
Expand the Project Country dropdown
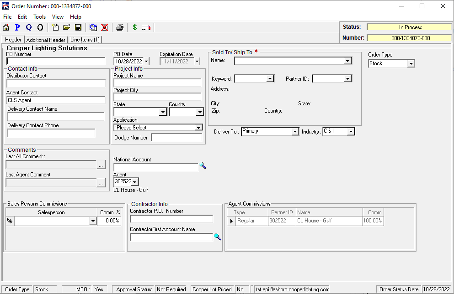click(x=200, y=112)
